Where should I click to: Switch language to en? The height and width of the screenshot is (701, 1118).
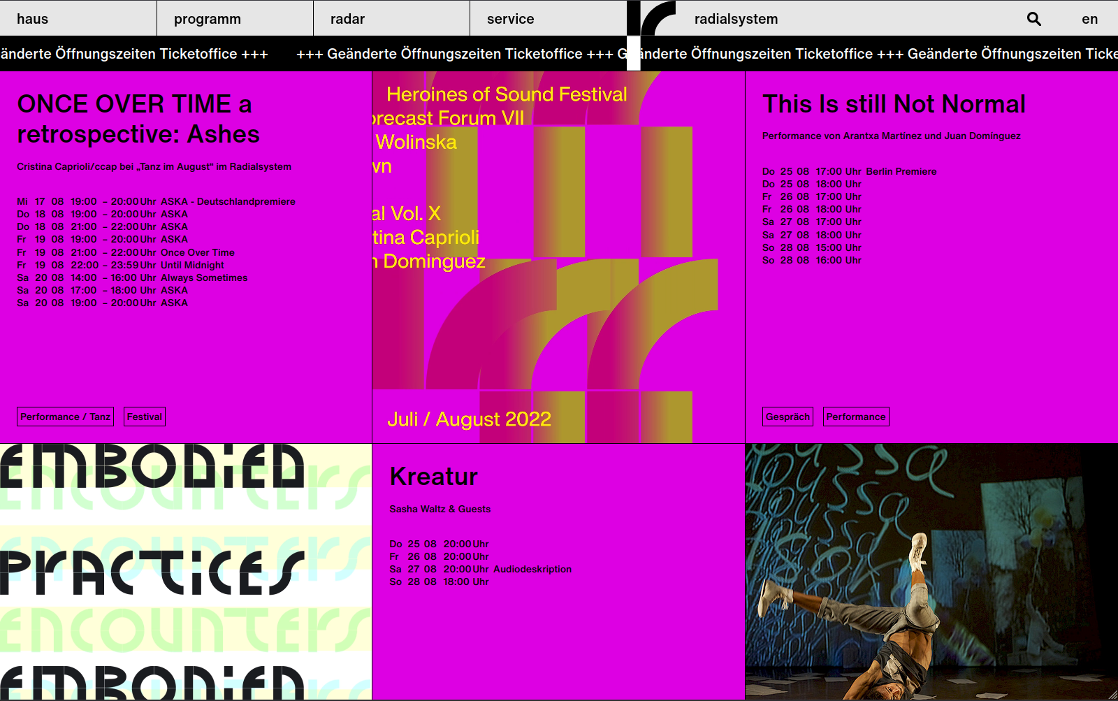pos(1089,19)
